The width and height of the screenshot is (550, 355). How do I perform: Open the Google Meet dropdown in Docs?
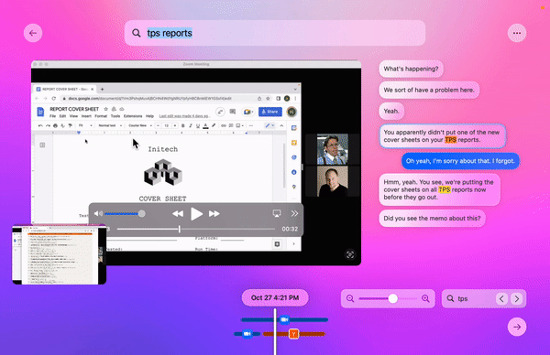tap(248, 112)
